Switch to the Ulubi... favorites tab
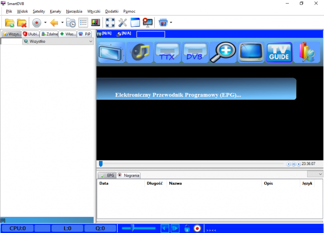Viewport: 324px width, 233px height. pyautogui.click(x=31, y=34)
